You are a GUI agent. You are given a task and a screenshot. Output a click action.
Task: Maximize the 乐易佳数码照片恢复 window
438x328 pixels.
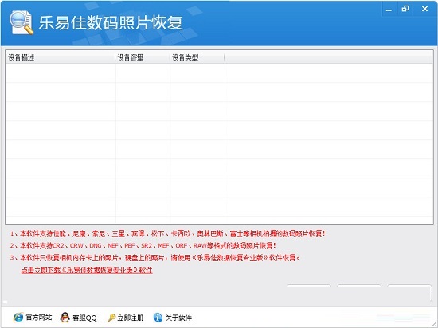coord(405,10)
